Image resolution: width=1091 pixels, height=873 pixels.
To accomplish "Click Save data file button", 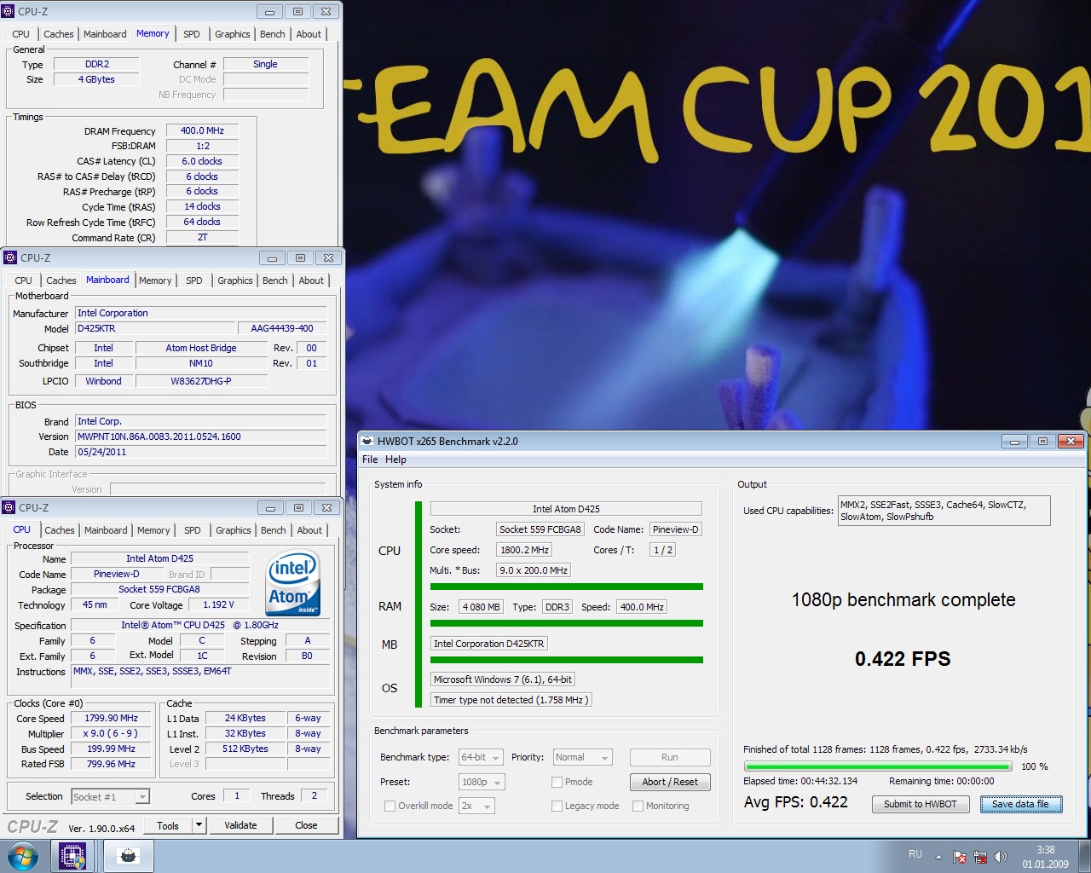I will click(x=1021, y=804).
